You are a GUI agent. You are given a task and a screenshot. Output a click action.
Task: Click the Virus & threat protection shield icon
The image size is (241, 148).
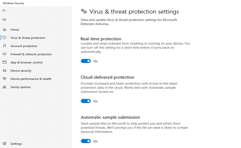pyautogui.click(x=4, y=38)
